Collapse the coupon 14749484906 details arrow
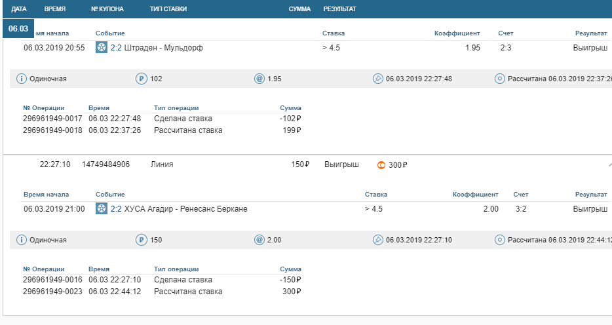This screenshot has width=612, height=325. [x=609, y=165]
